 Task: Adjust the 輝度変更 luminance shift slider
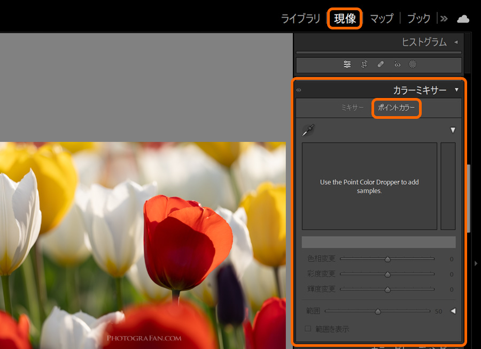coord(387,290)
